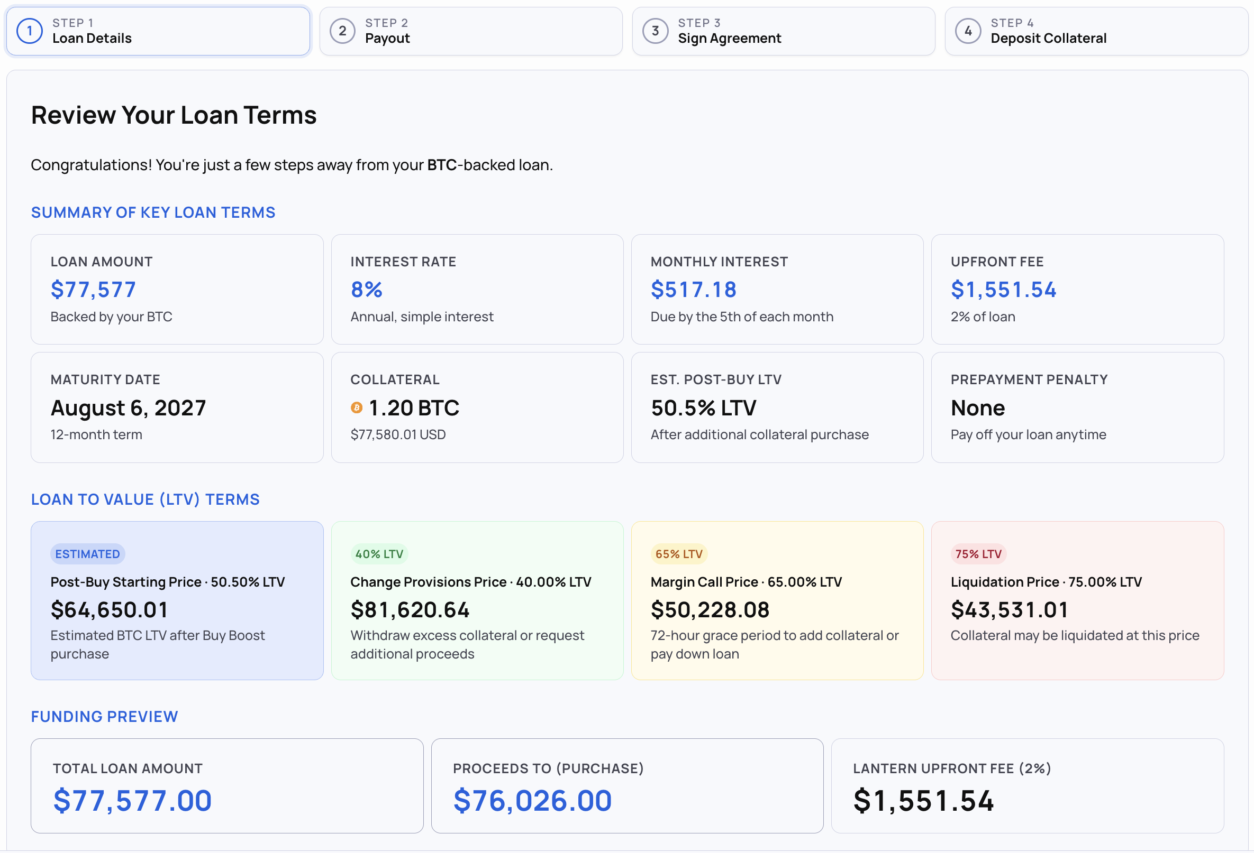Click the step 4 circled number icon
Image resolution: width=1254 pixels, height=853 pixels.
[969, 31]
